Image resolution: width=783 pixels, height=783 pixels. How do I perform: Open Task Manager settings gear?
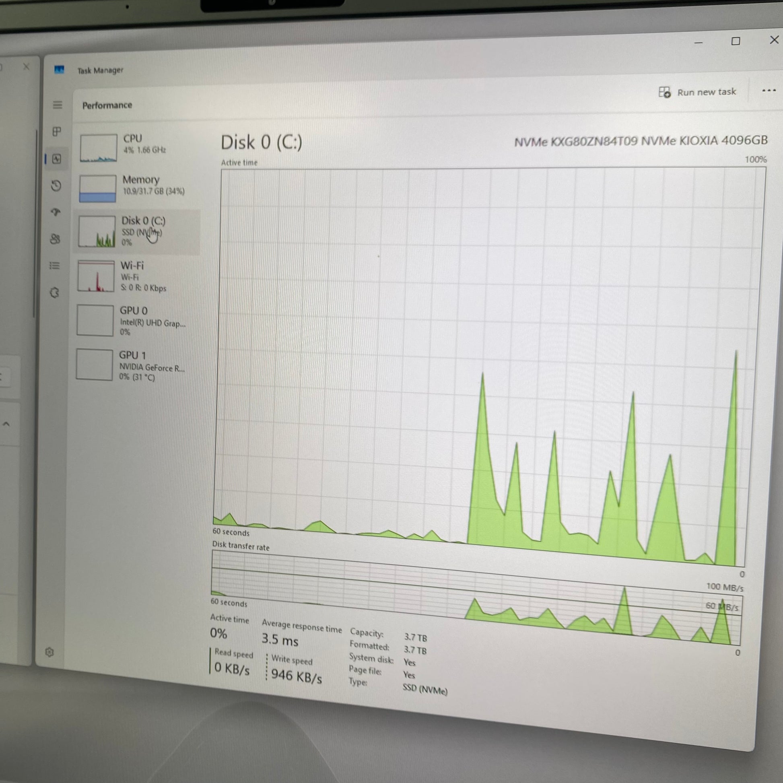49,652
